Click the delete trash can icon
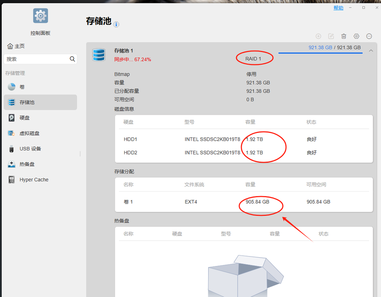381x297 pixels. 343,36
